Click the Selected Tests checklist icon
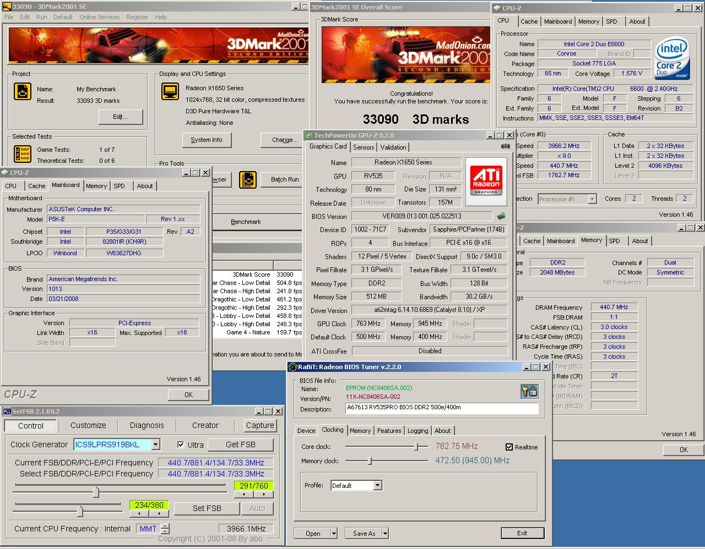The image size is (705, 549). click(x=22, y=153)
